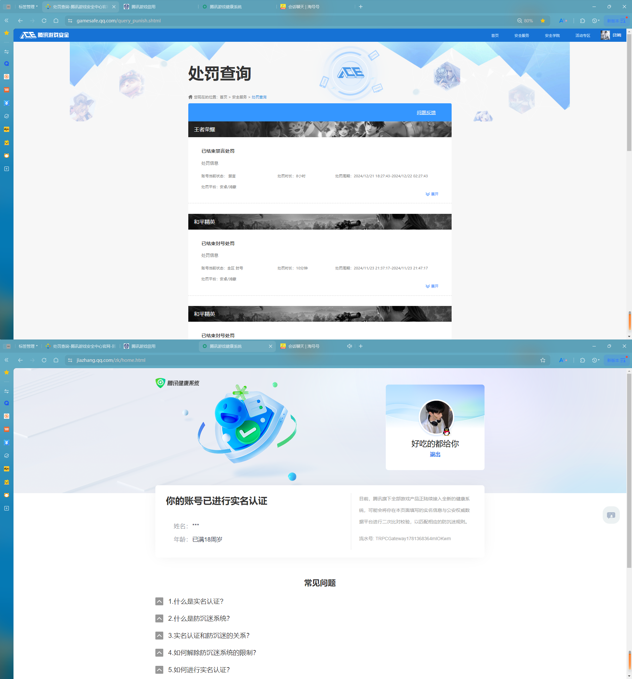Image resolution: width=632 pixels, height=679 pixels.
Task: Go back using the top window's back arrow
Action: click(x=20, y=20)
